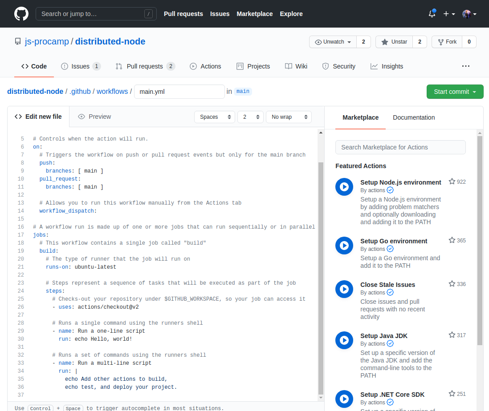Click the star icon showing 336
The image size is (489, 411).
pos(452,284)
